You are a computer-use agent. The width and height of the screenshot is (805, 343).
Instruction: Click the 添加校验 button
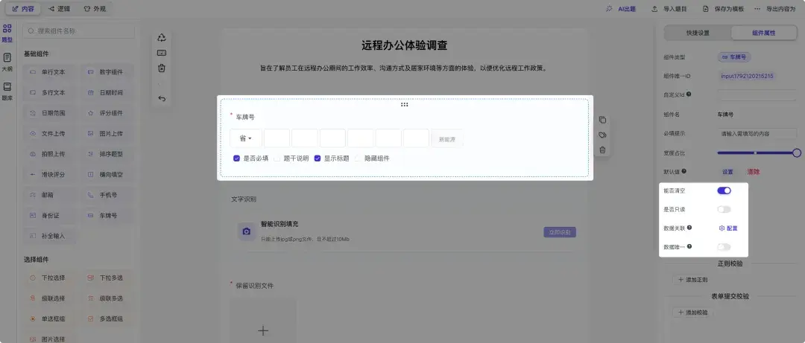pos(692,312)
